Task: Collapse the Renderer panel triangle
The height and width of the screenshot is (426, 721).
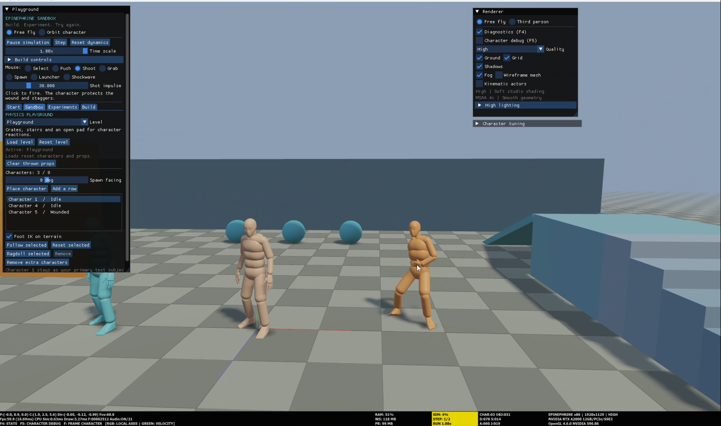Action: [477, 12]
